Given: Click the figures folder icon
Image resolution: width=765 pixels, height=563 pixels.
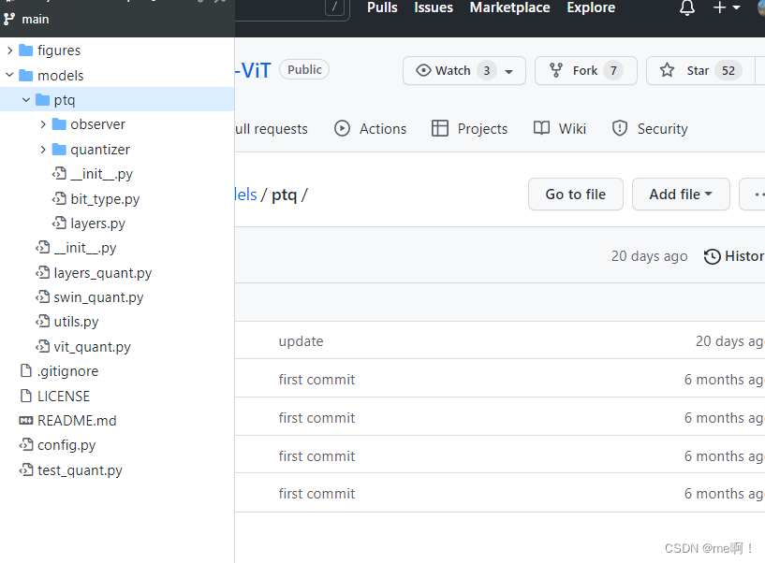Looking at the screenshot, I should (25, 51).
